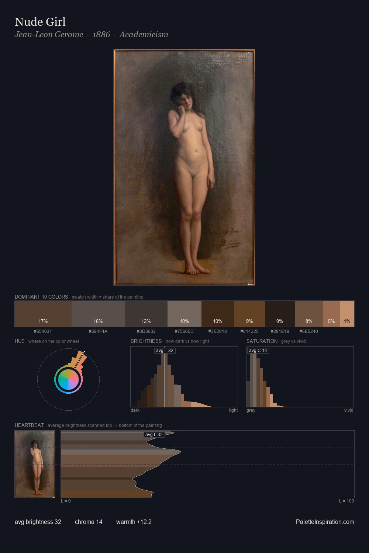Viewport: 369px width, 553px height.
Task: Choose the #75665D grey-brown swatch
Action: click(184, 314)
